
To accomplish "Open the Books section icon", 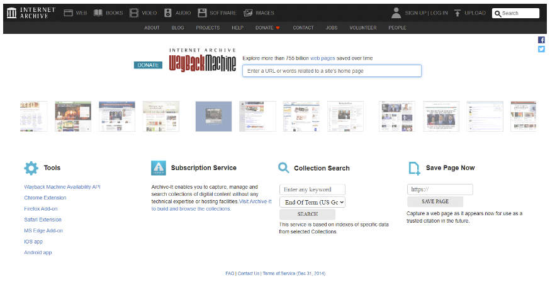I will click(98, 13).
